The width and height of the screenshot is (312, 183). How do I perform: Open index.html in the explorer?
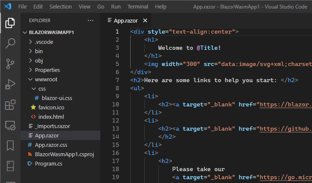(51, 117)
